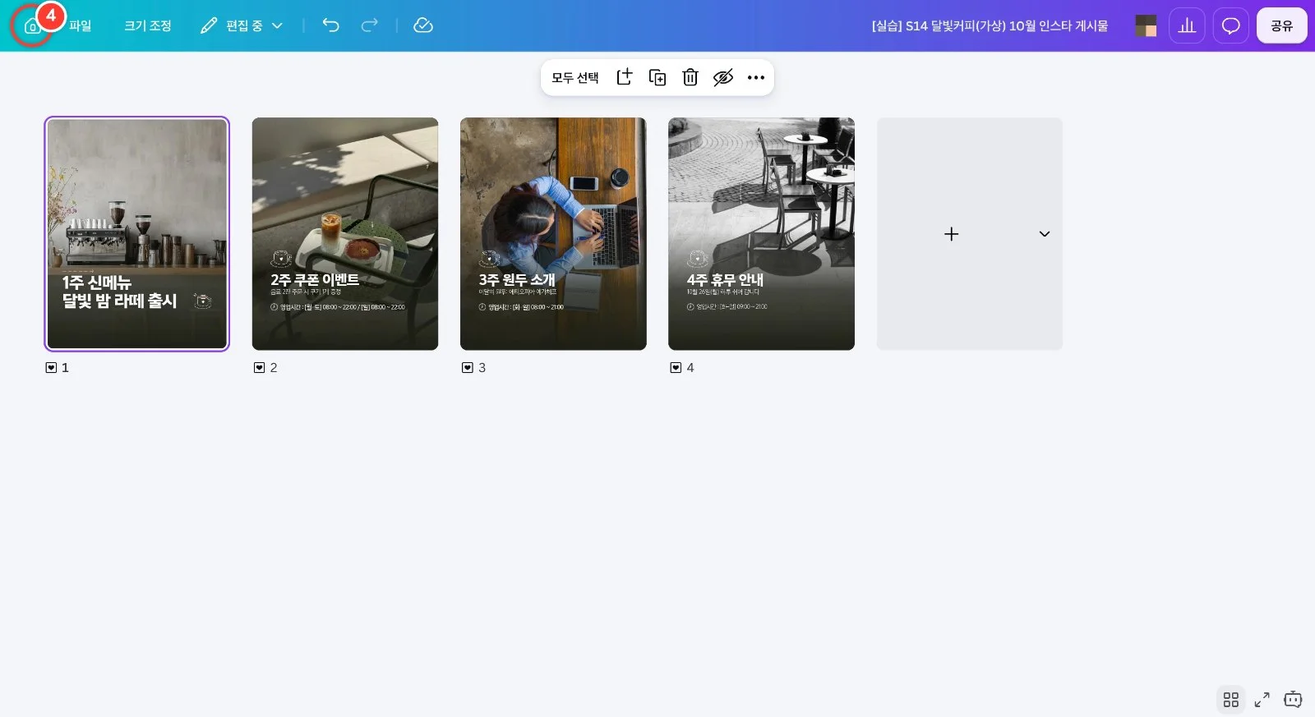Image resolution: width=1315 pixels, height=717 pixels.
Task: Toggle hide page with eye-slash icon
Action: coord(723,77)
